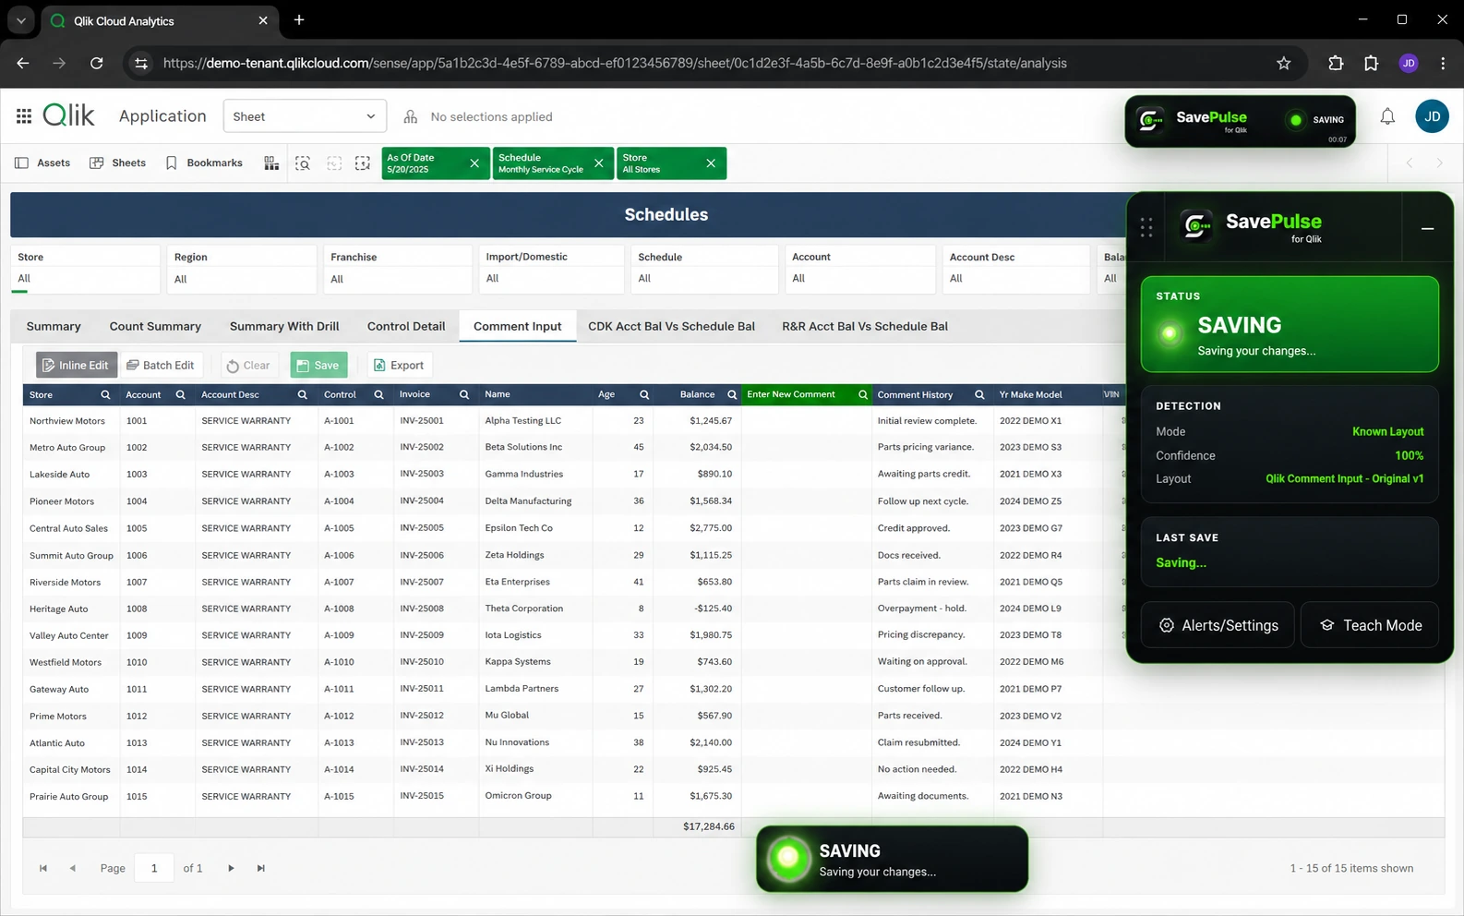Open the Region filter pane
This screenshot has width=1464, height=916.
[x=242, y=269]
